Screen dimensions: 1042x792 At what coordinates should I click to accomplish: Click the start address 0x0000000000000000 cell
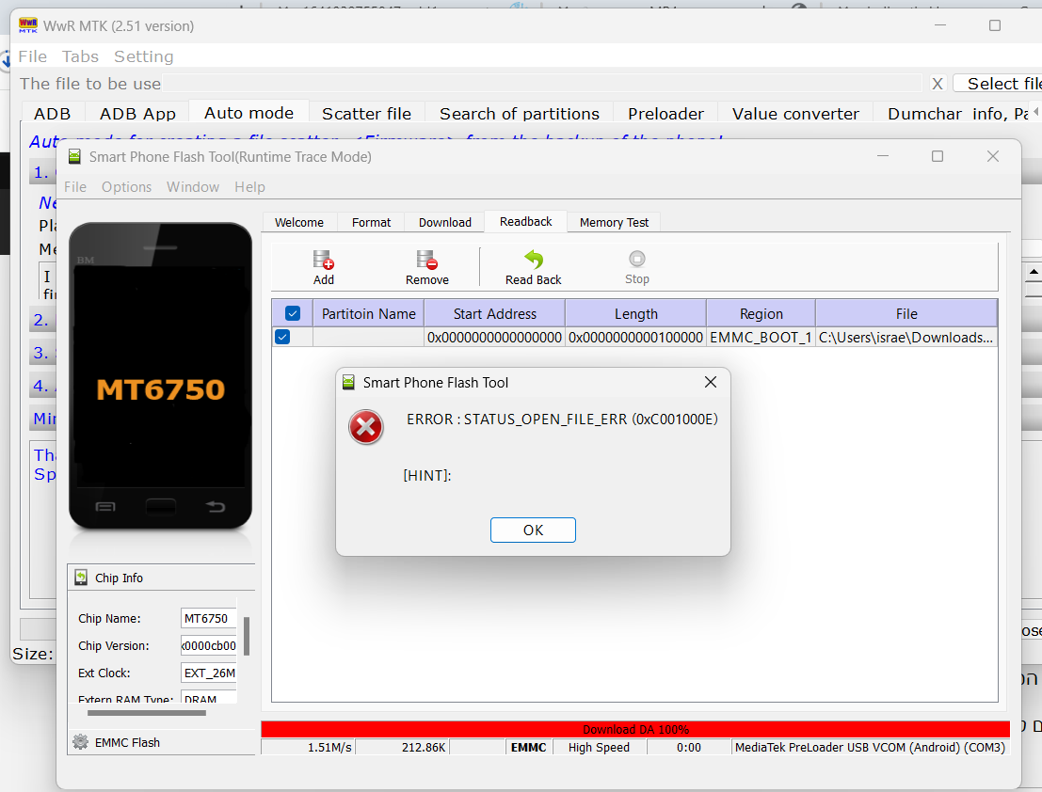(x=494, y=338)
